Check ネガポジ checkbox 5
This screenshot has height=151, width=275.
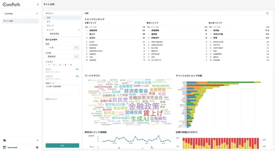point(68,65)
